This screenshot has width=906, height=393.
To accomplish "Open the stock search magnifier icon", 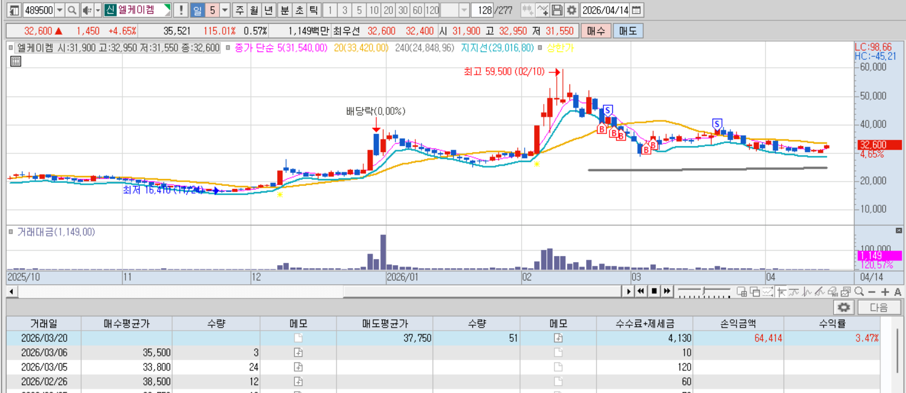I will tap(72, 10).
